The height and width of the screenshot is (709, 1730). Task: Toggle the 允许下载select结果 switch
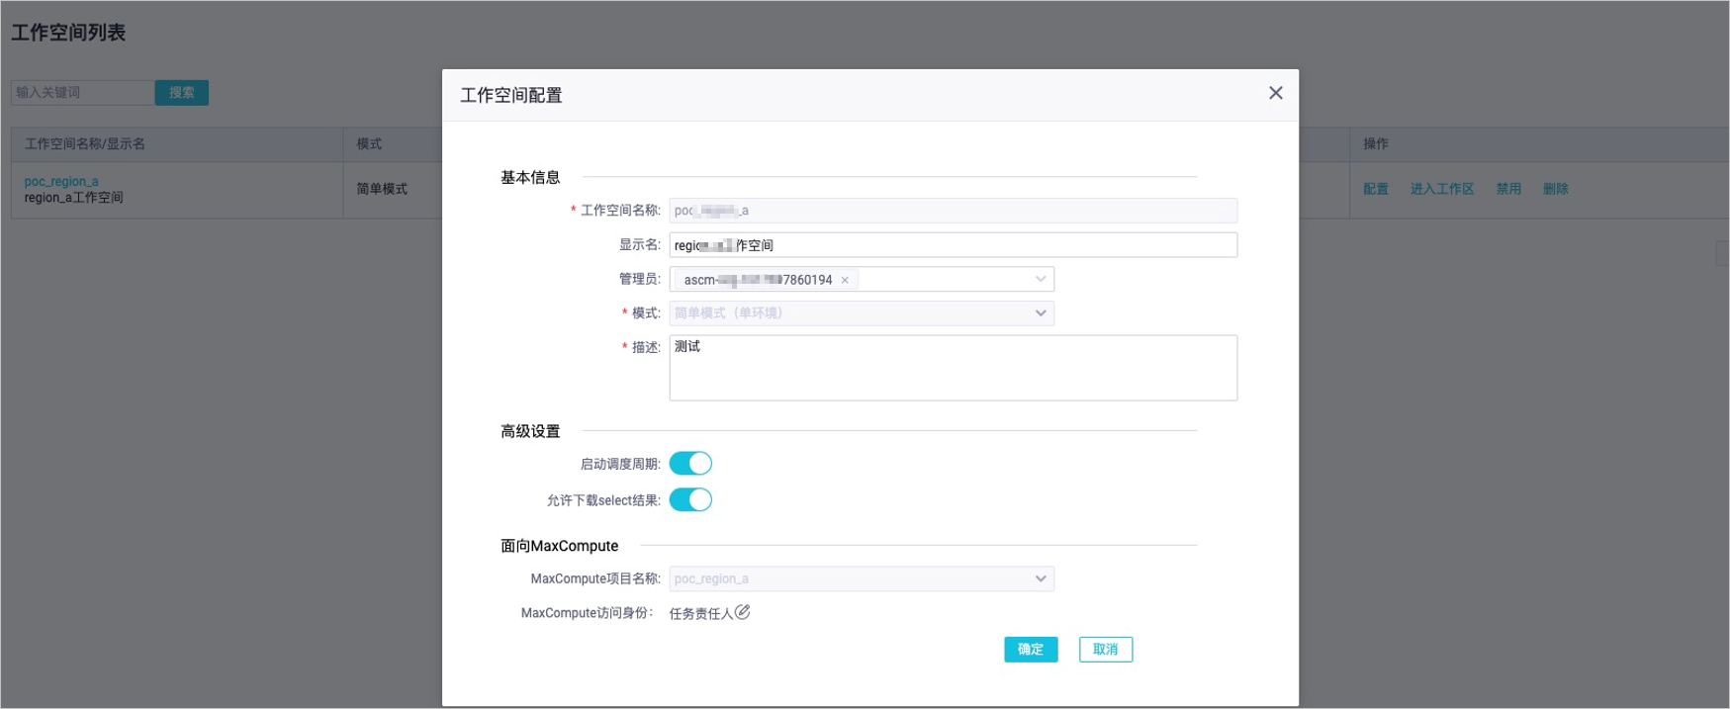click(x=690, y=500)
